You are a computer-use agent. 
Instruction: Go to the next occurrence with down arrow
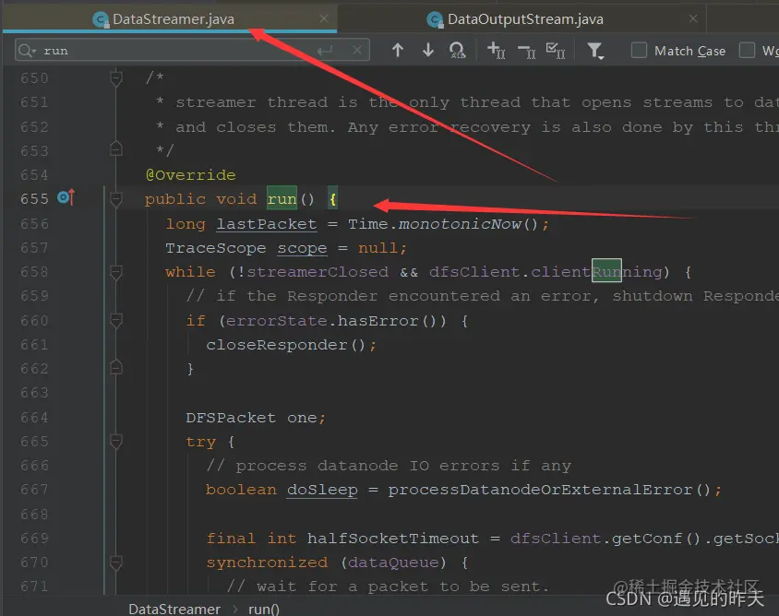click(x=428, y=50)
